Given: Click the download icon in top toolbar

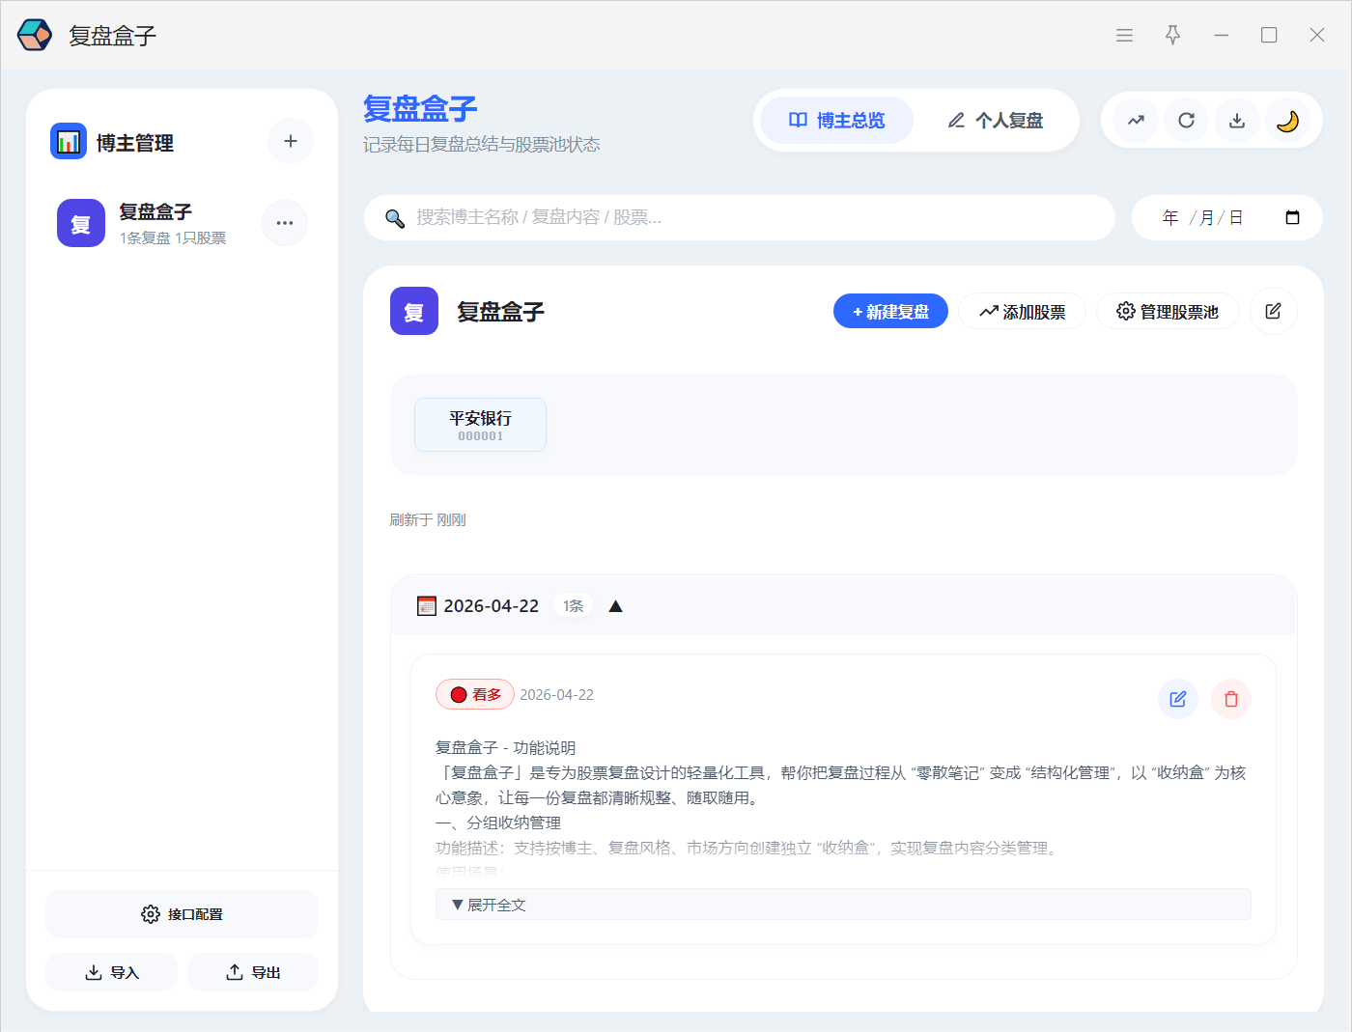Looking at the screenshot, I should coord(1236,121).
